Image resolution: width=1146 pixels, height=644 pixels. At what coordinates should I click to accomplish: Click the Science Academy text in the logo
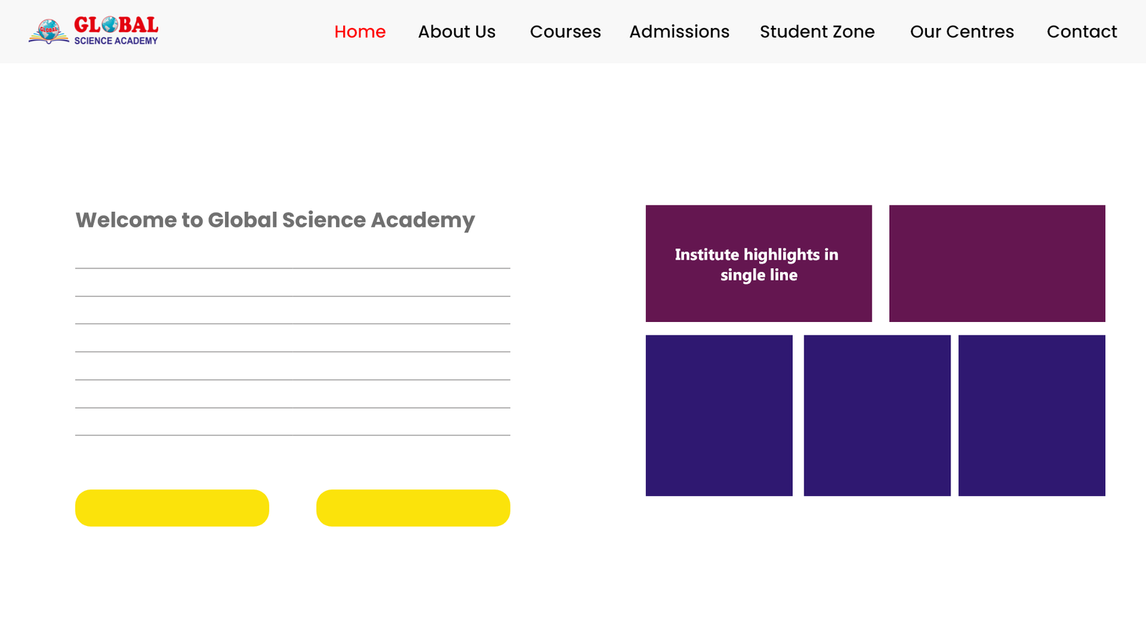[x=116, y=42]
